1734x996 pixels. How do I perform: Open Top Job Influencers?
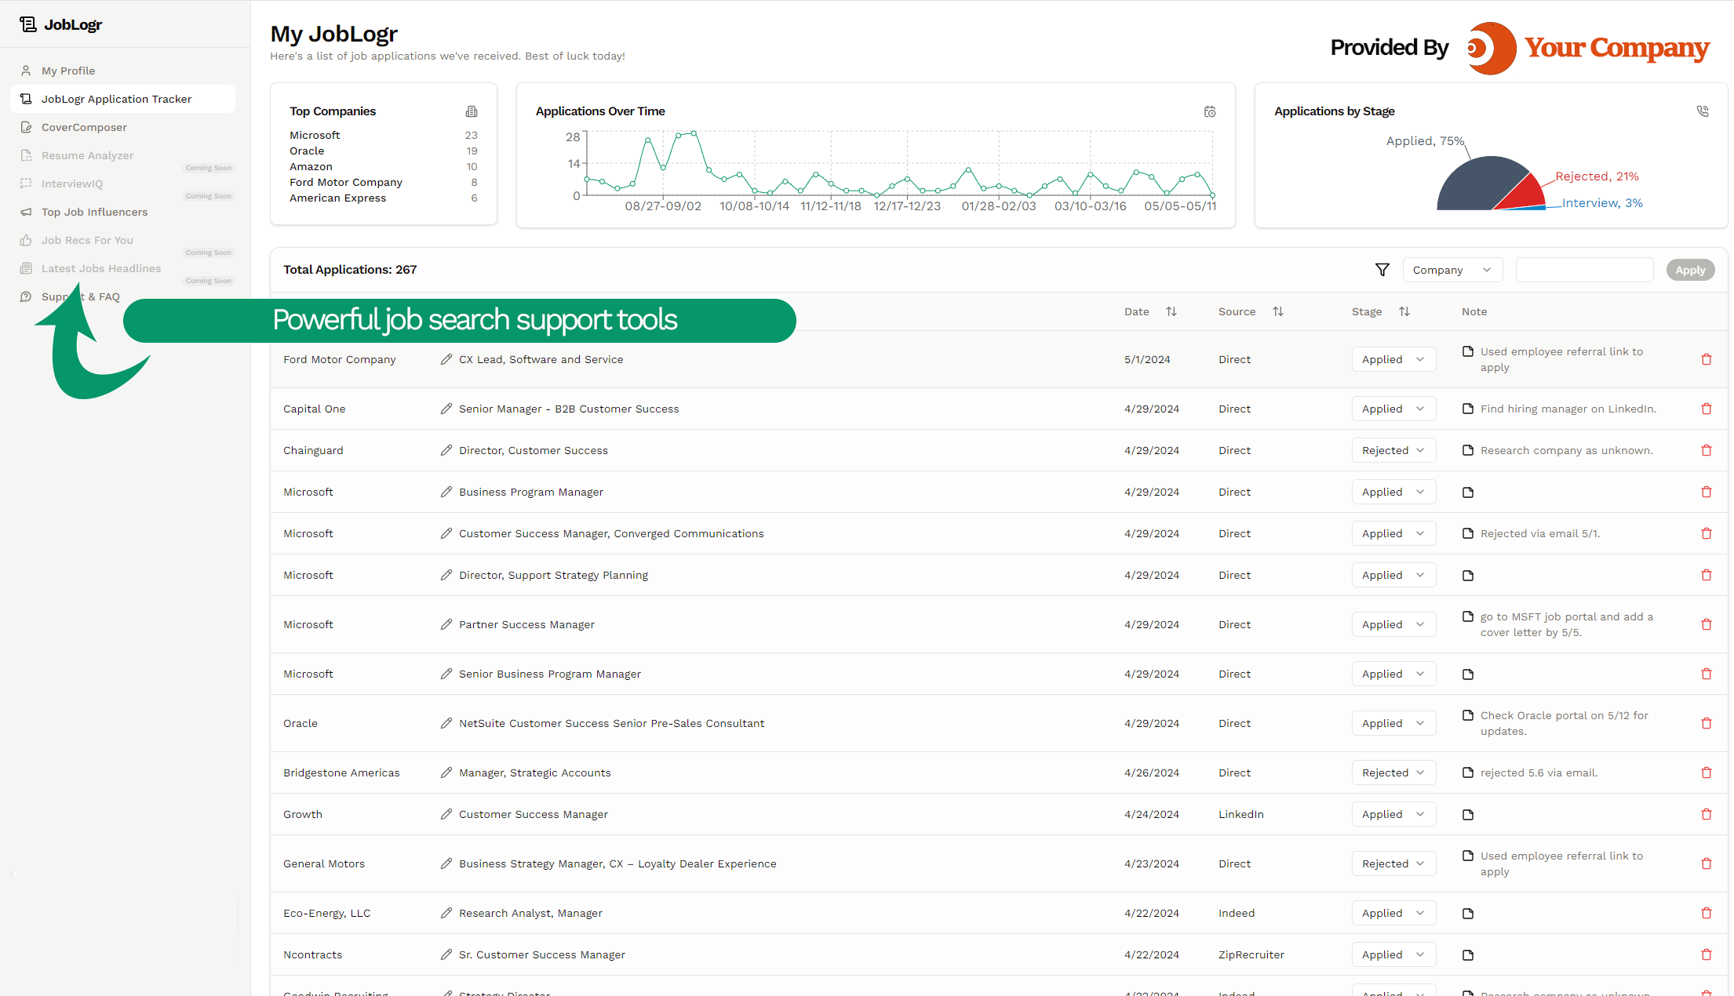(x=94, y=212)
